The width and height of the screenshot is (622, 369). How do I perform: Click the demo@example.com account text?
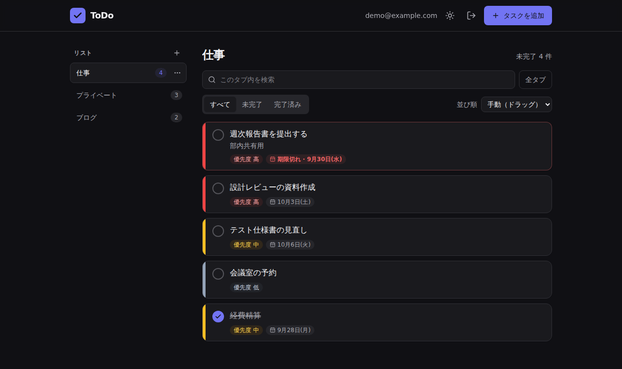[401, 16]
